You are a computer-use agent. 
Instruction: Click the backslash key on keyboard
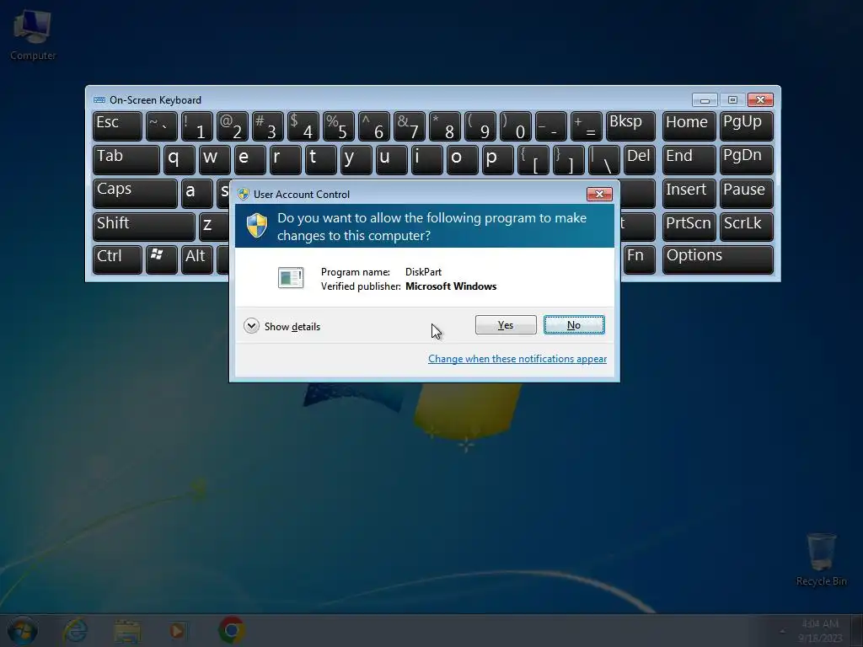604,159
